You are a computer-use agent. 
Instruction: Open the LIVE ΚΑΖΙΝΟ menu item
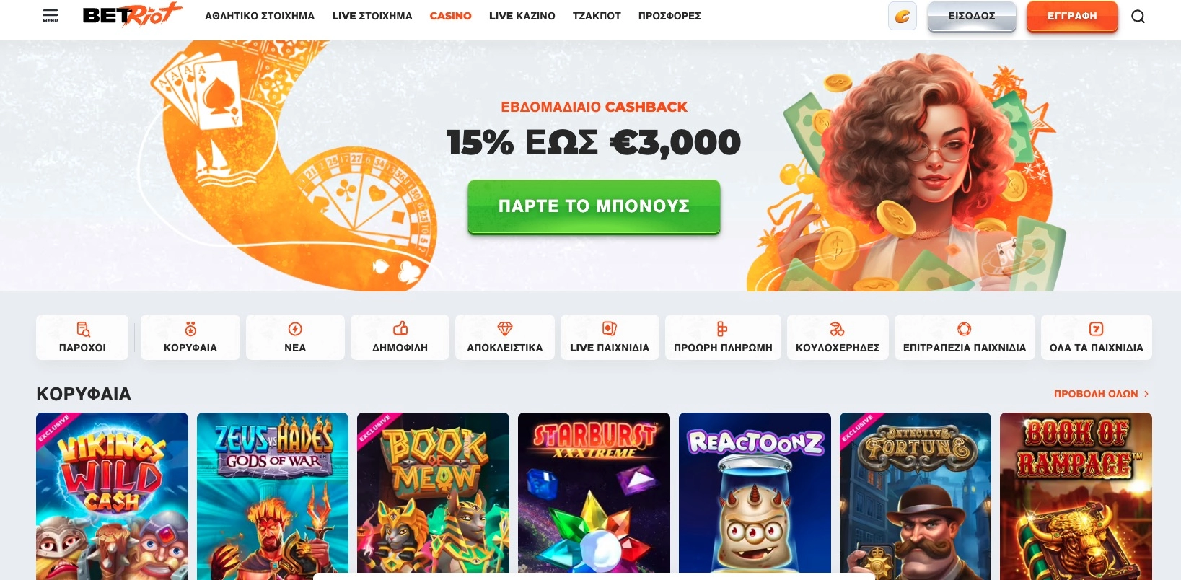click(x=522, y=16)
